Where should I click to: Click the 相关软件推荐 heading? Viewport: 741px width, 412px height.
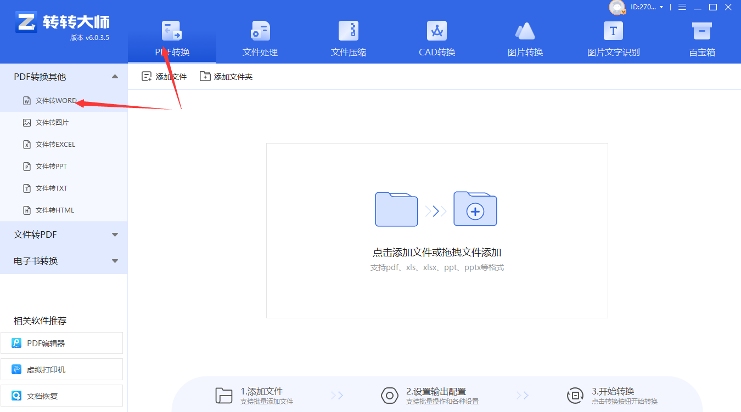40,321
